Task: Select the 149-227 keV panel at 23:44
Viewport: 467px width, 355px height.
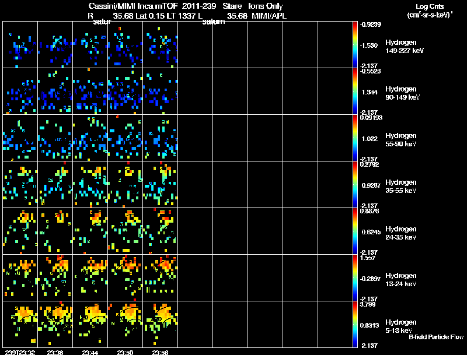Action: (x=90, y=45)
